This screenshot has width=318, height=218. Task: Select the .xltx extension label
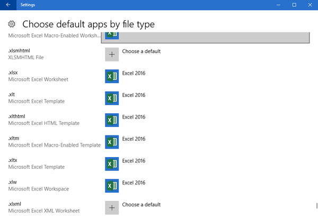[x=13, y=160]
